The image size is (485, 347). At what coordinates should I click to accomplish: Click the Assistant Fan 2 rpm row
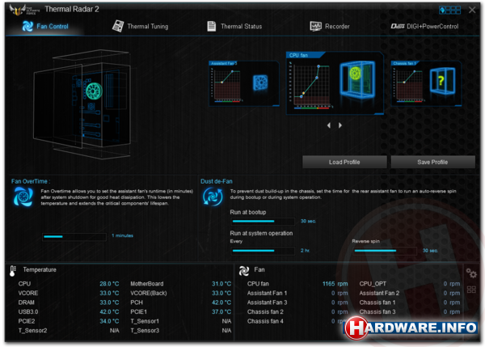(410, 293)
